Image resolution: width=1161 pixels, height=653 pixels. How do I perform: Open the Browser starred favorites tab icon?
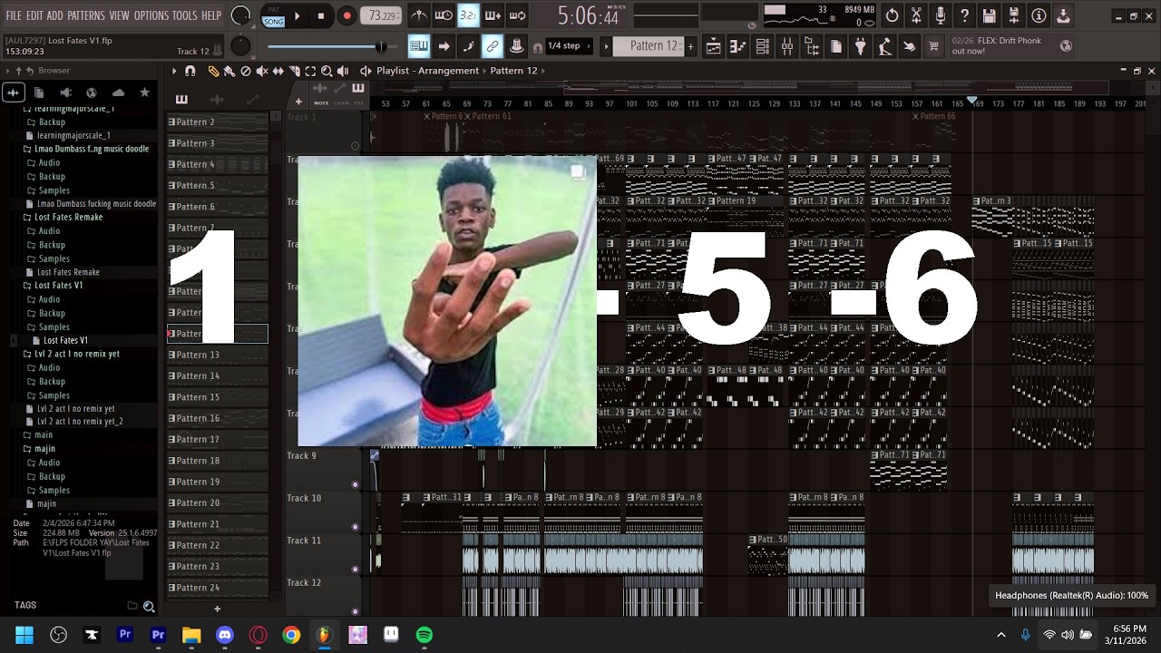coord(144,93)
